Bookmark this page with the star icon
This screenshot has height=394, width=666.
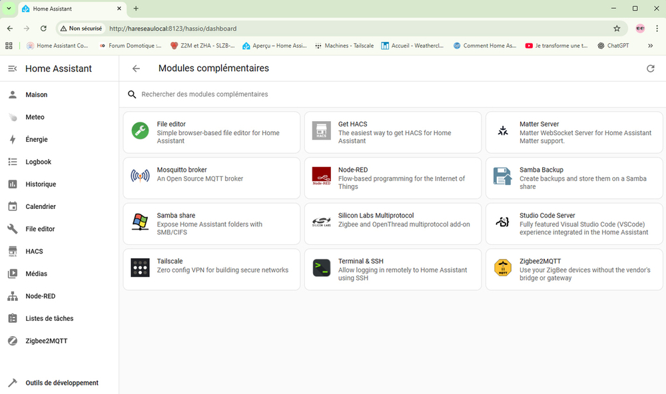617,29
